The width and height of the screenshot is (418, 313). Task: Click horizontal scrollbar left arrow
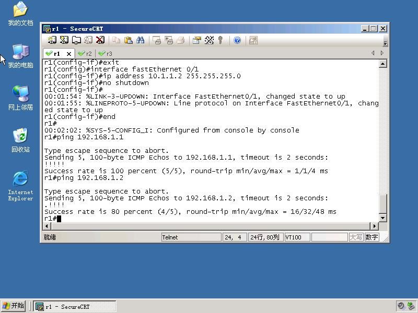[47, 226]
